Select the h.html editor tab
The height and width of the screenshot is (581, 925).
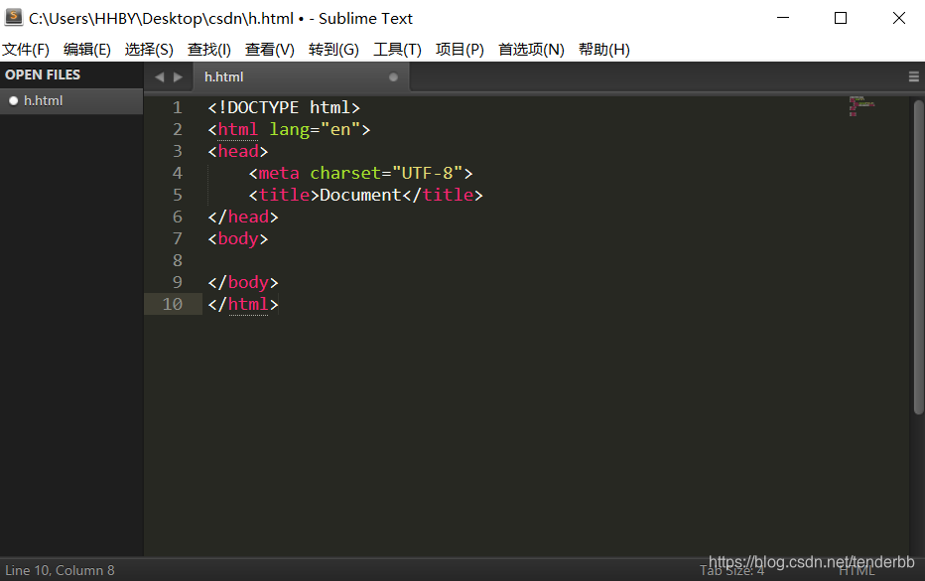point(301,77)
